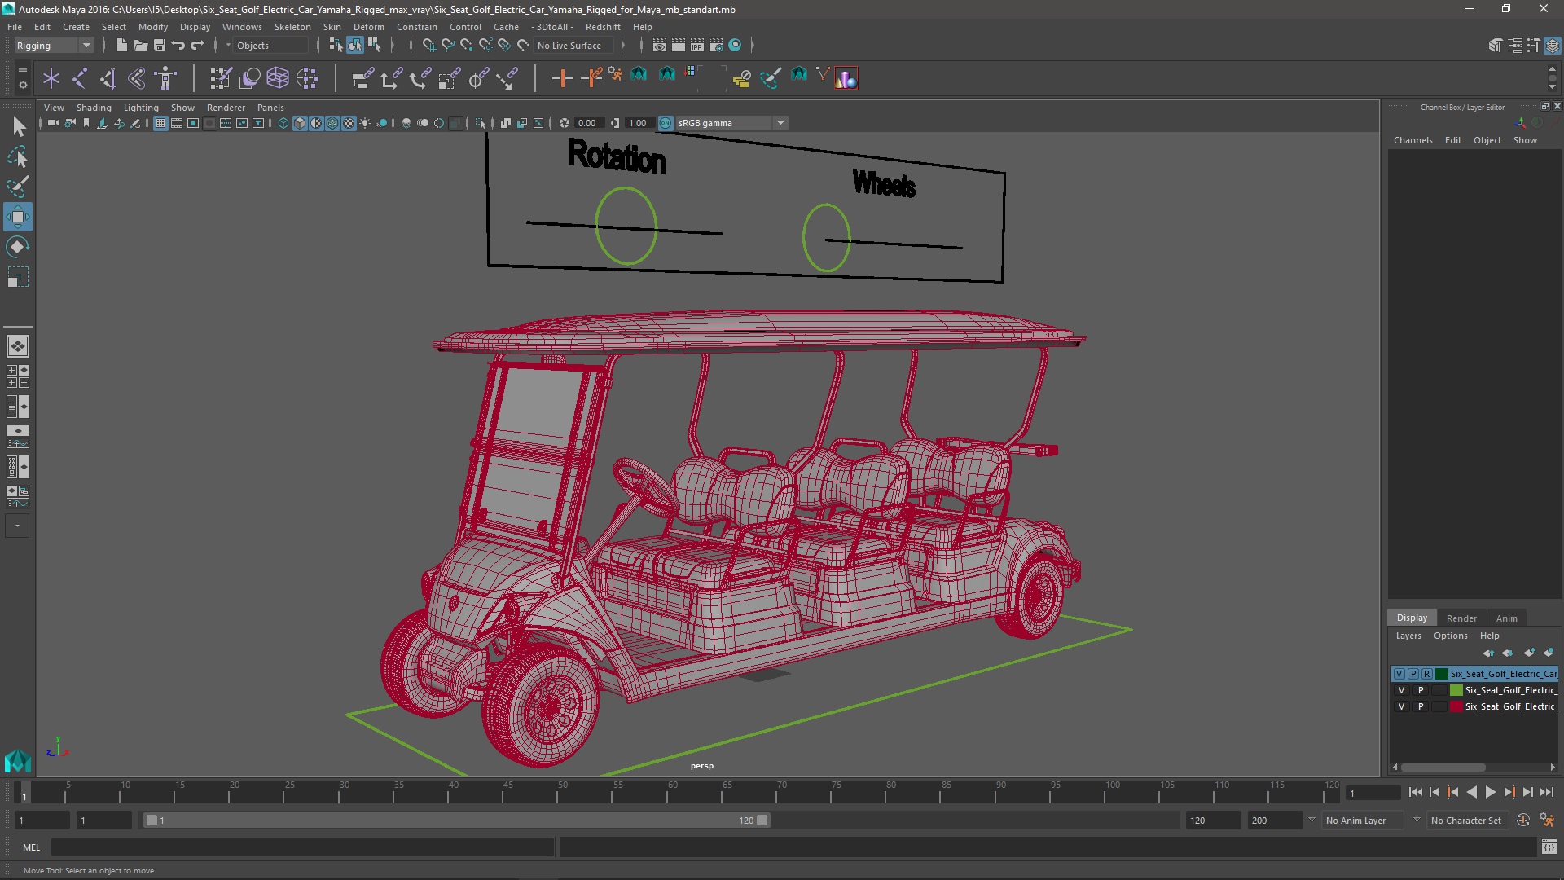Toggle viewport color management ON button
Screen dimensions: 1564x880
666,123
